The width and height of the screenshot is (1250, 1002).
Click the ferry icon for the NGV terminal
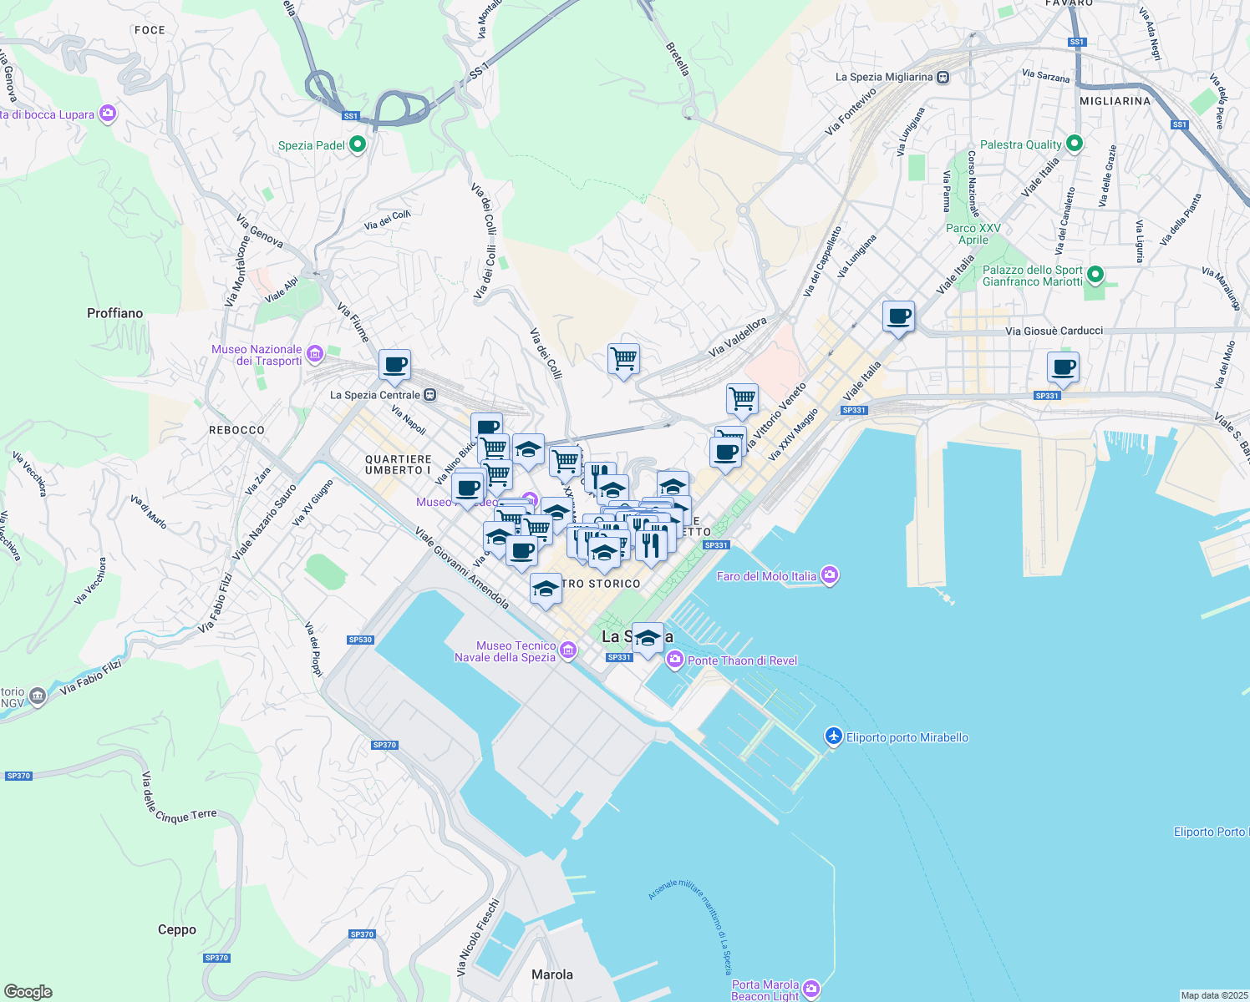point(37,696)
